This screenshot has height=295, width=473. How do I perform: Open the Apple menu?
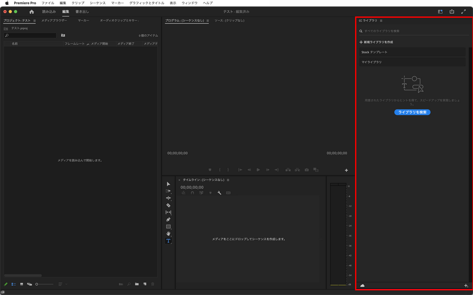coord(7,3)
